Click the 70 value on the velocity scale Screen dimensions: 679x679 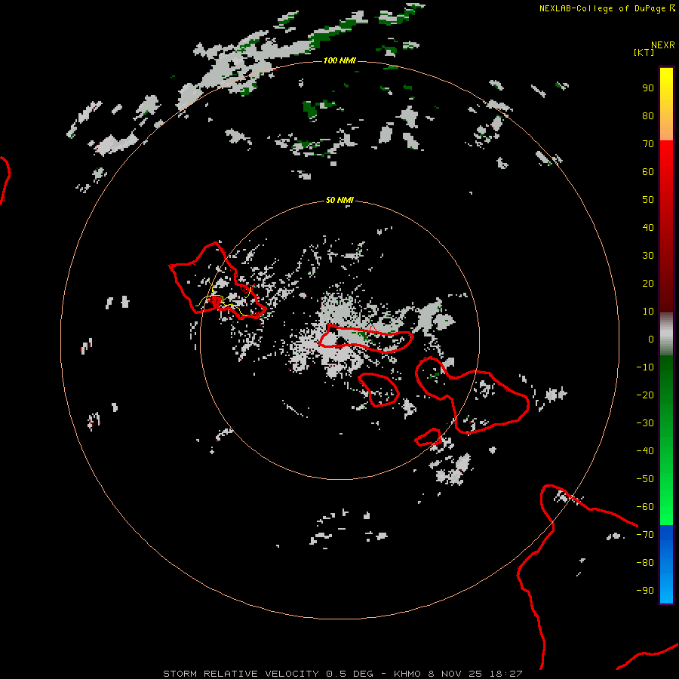(648, 144)
